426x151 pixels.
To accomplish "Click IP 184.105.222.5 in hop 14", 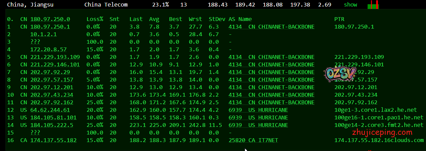I will tap(52, 125).
